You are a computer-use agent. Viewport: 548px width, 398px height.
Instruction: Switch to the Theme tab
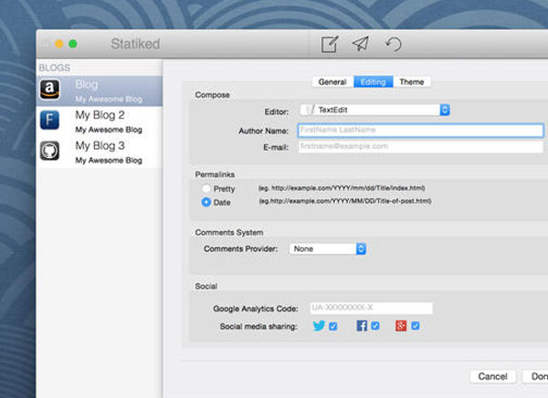pyautogui.click(x=412, y=82)
